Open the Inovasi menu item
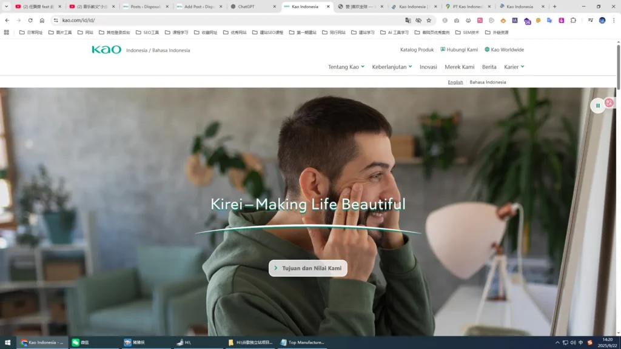Viewport: 621px width, 349px height. click(428, 67)
